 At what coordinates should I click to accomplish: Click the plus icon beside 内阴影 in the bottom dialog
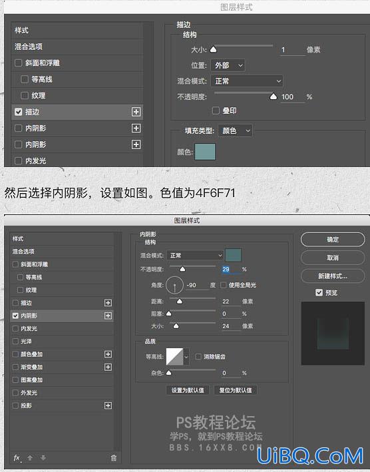108,316
